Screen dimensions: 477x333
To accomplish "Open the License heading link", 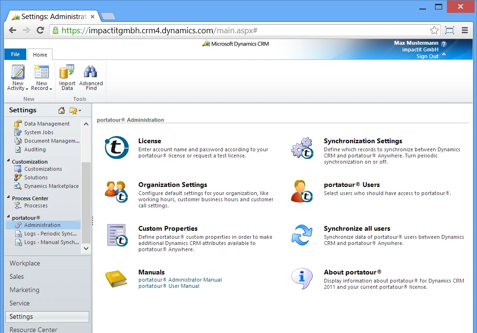I will (150, 141).
